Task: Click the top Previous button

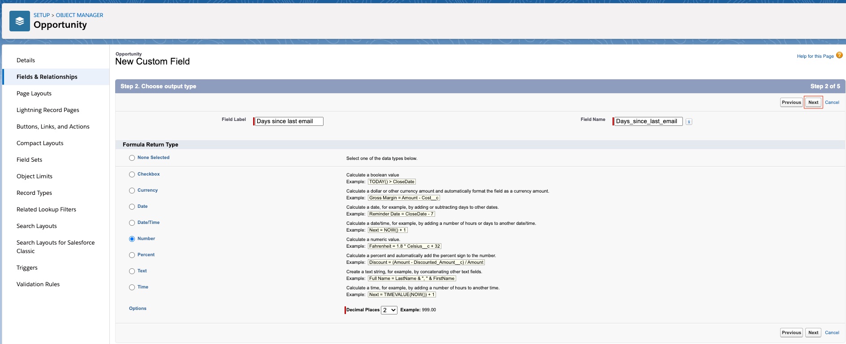Action: coord(791,103)
